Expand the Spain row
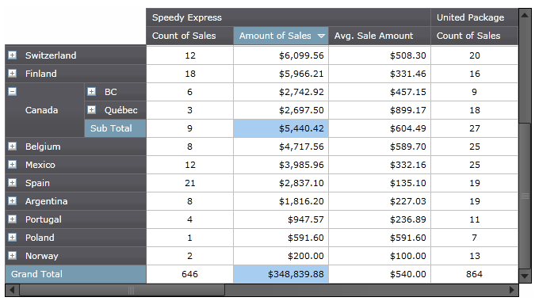The width and height of the screenshot is (535, 301). pos(12,183)
